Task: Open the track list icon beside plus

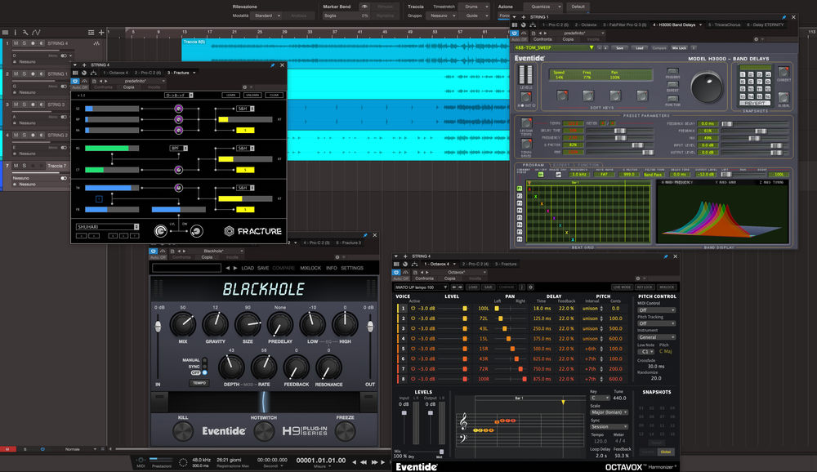Action: 92,33
